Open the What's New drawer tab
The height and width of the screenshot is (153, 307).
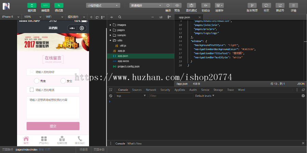[134, 143]
